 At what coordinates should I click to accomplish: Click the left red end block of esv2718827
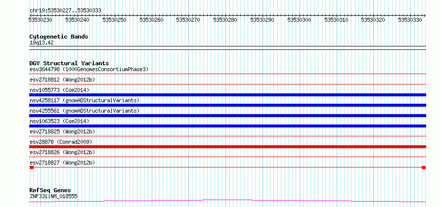[32, 167]
